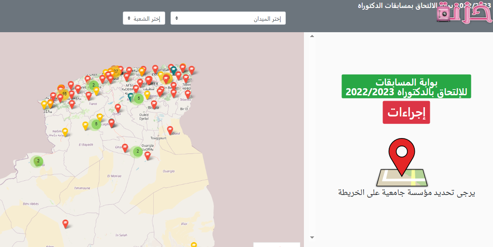
Task: Click the isolated red marker in the far south
Action: coord(65,223)
